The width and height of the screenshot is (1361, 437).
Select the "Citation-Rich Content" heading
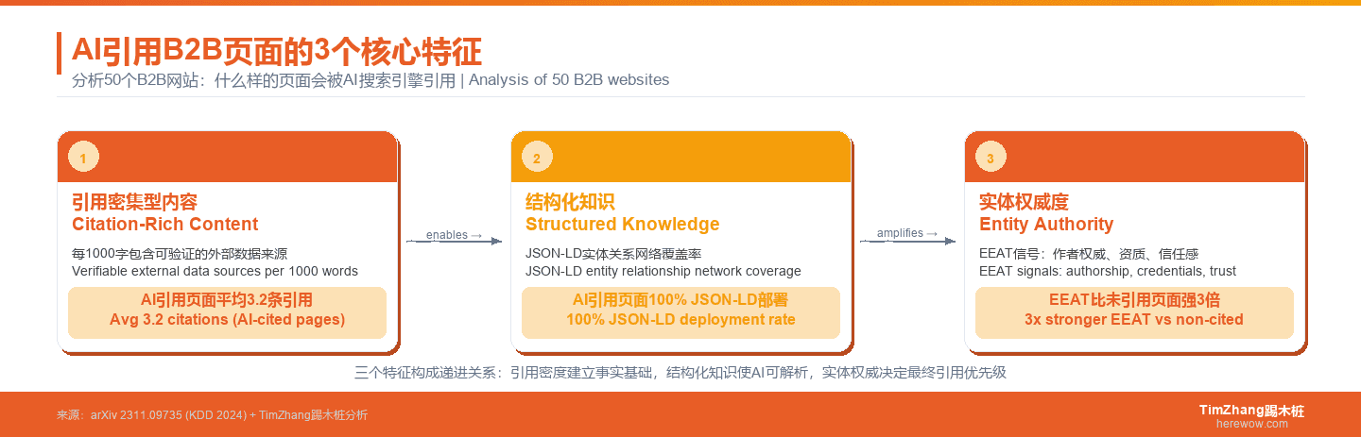[x=164, y=225]
